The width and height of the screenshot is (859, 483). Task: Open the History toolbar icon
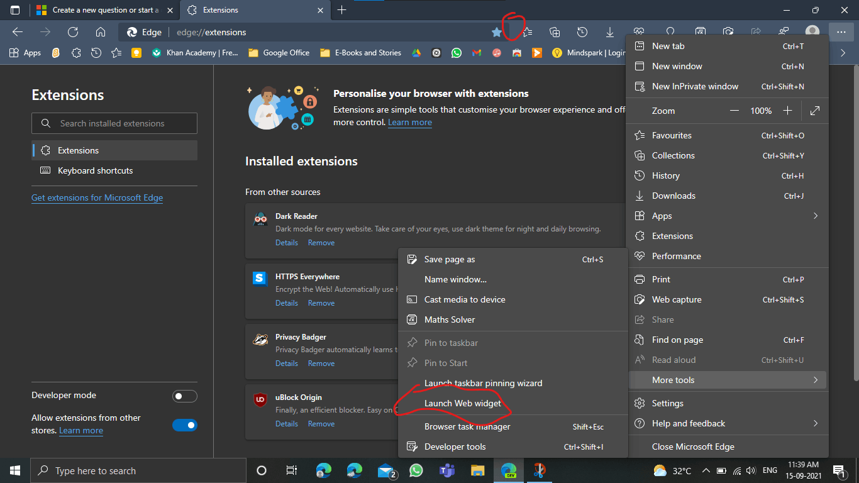(582, 32)
